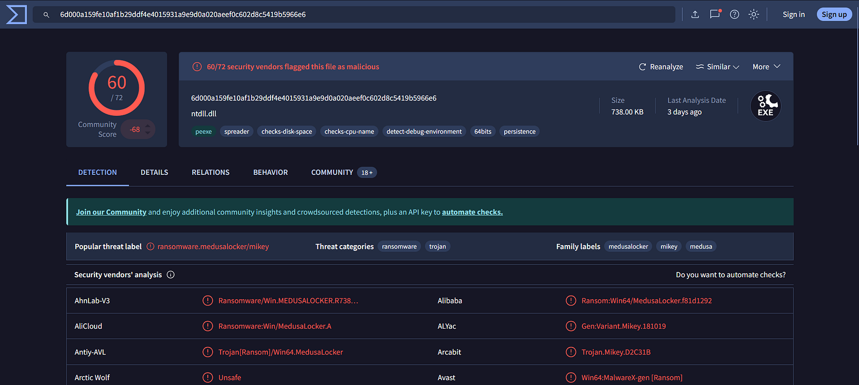Click the file hash text above ntdll.dll

(x=314, y=98)
